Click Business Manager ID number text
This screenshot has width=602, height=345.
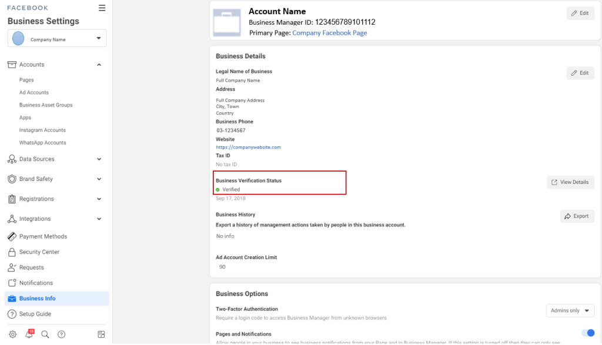(x=345, y=22)
